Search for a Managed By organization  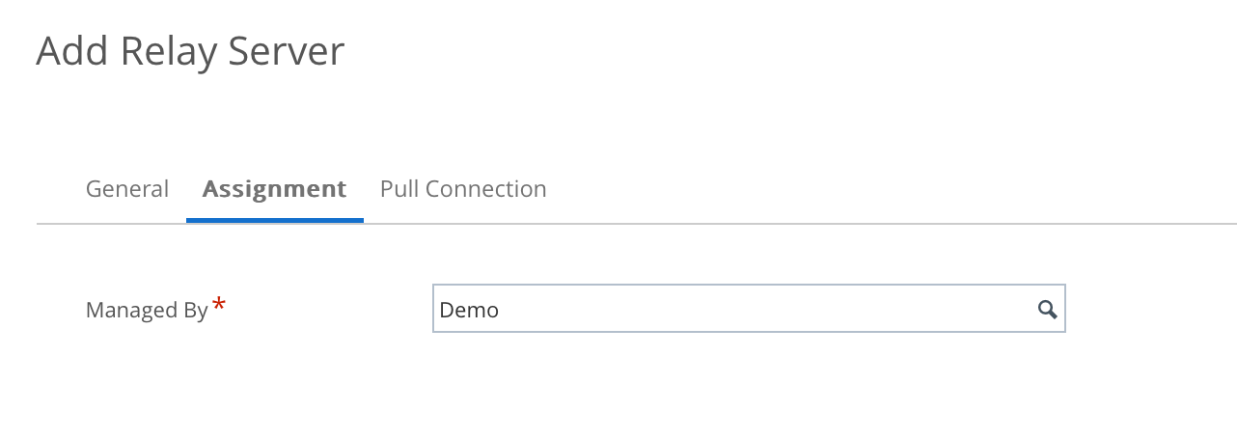click(x=1047, y=310)
